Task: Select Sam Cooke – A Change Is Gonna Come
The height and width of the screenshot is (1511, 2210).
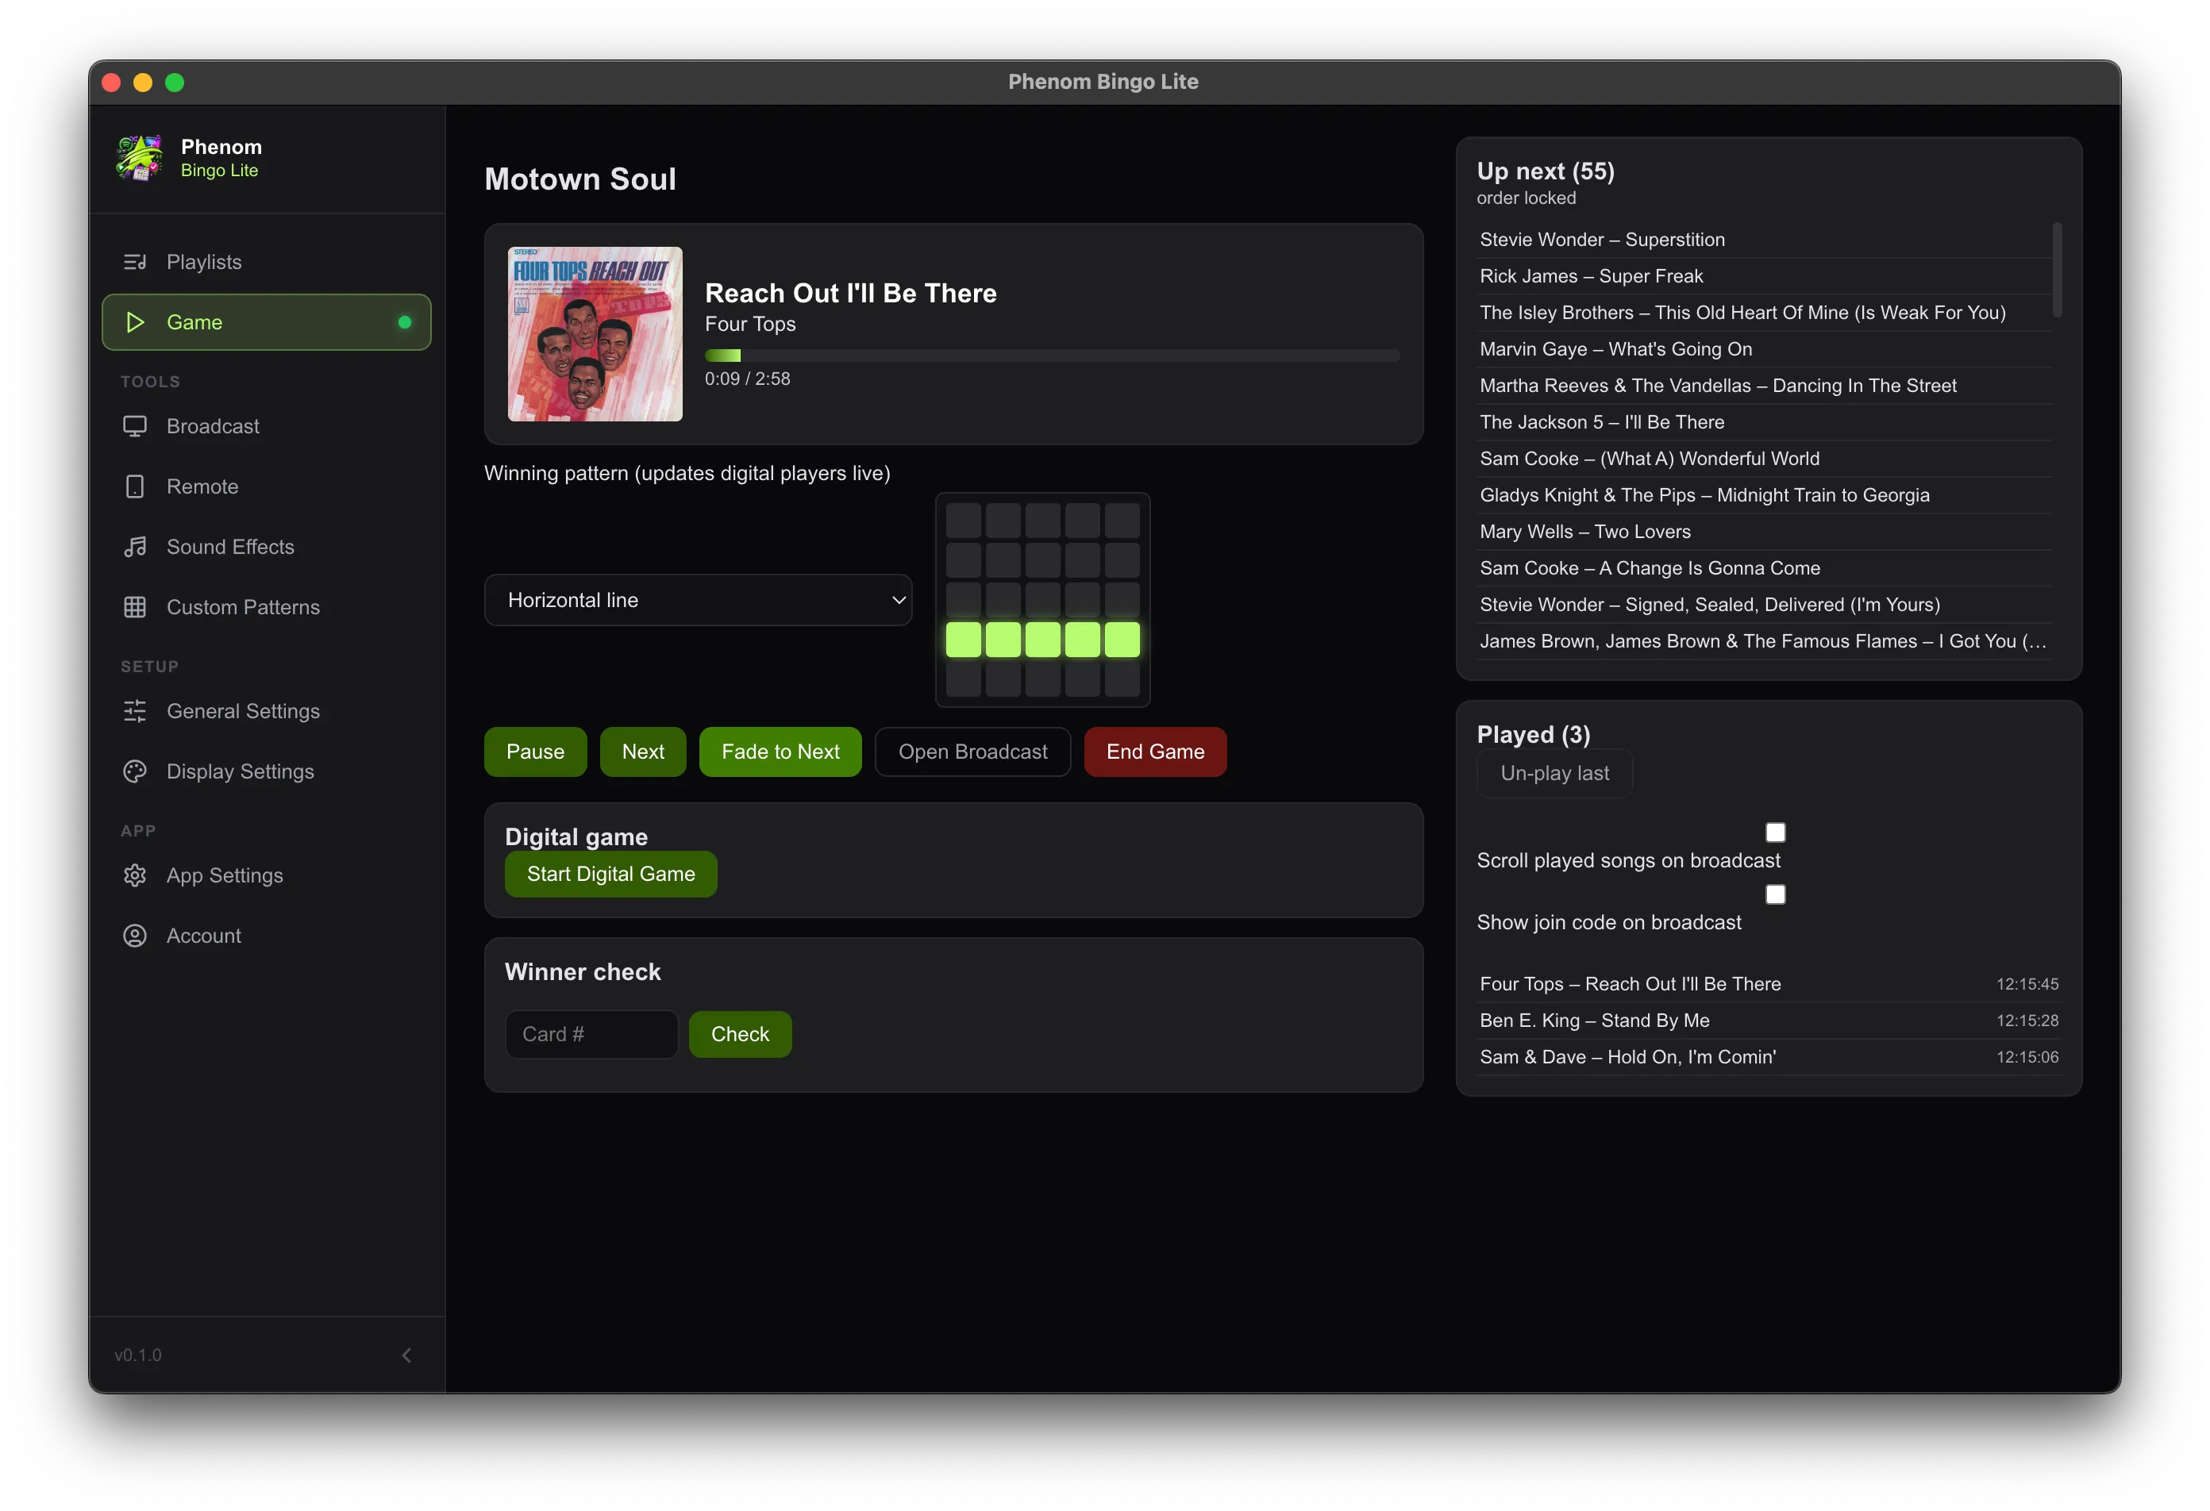Action: (x=1765, y=569)
